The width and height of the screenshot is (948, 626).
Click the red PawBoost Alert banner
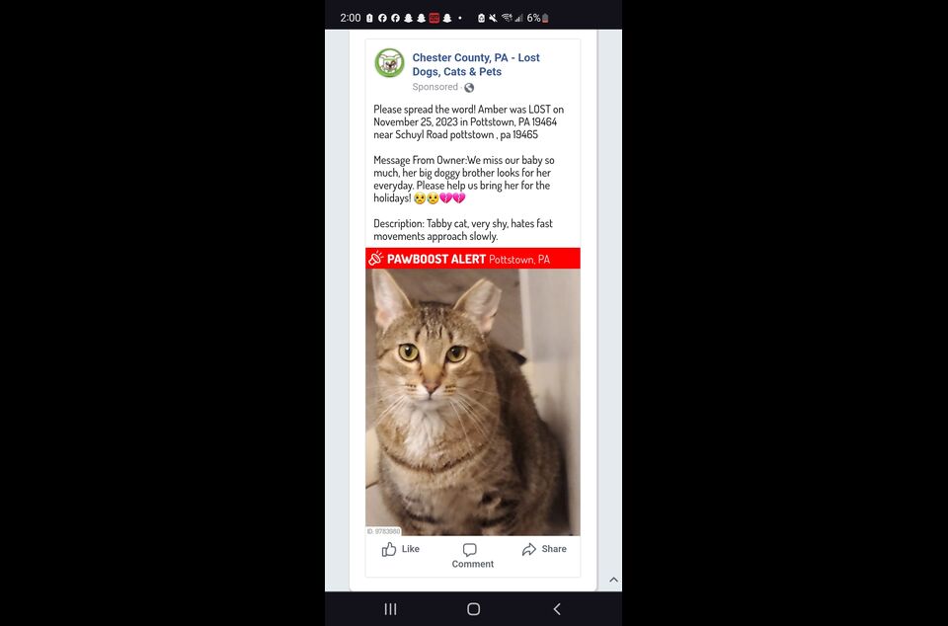click(472, 259)
